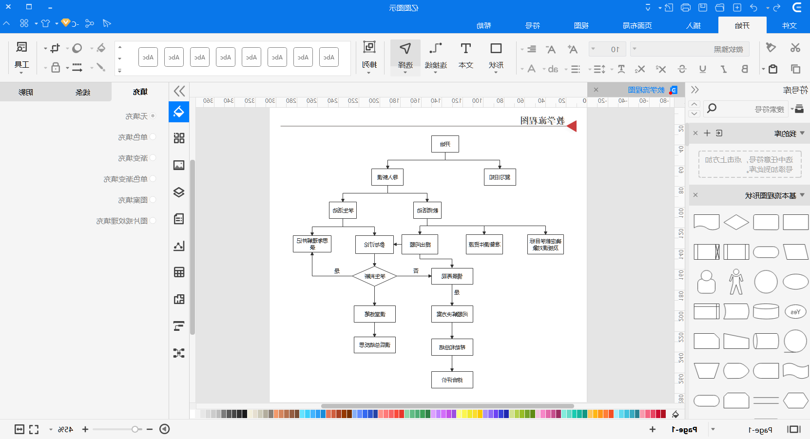The image size is (810, 439).
Task: Click the active Page-1 page tab
Action: [x=684, y=429]
